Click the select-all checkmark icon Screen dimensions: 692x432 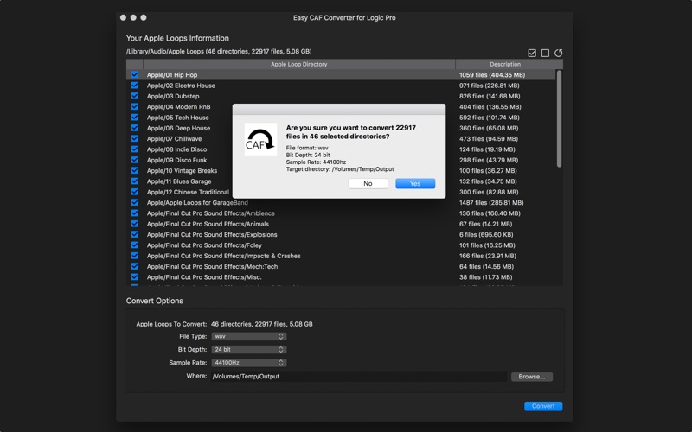click(x=532, y=53)
